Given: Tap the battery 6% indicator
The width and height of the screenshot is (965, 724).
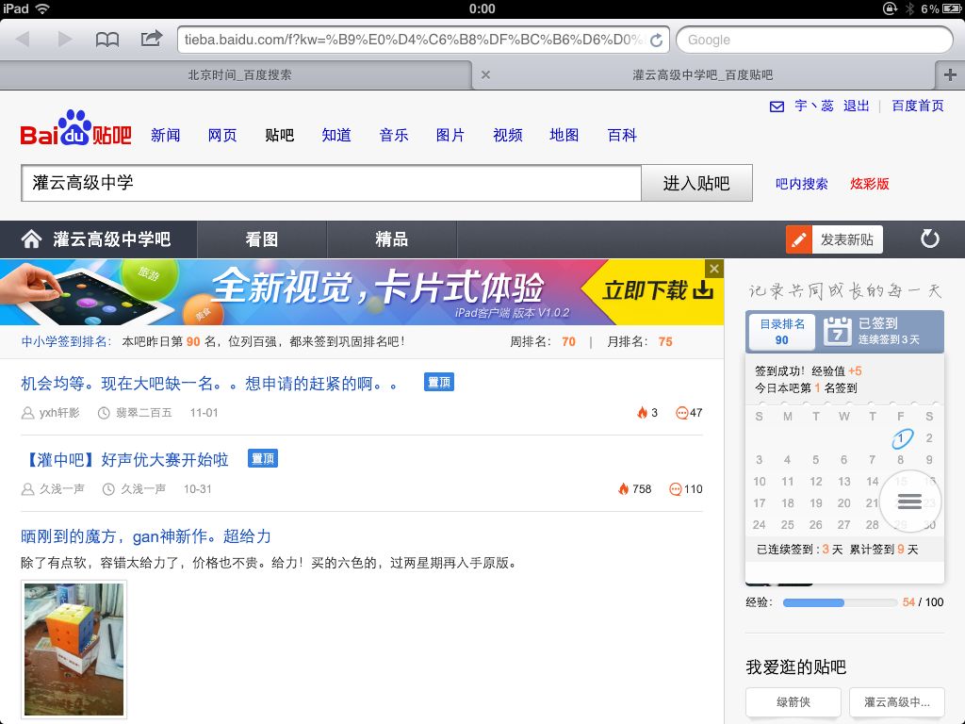Looking at the screenshot, I should (940, 8).
